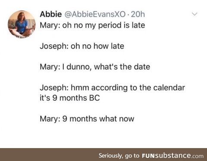This screenshot has height=161, width=207.
Task: Visit the FUNsubstance.com watermark logo
Action: (x=172, y=155)
